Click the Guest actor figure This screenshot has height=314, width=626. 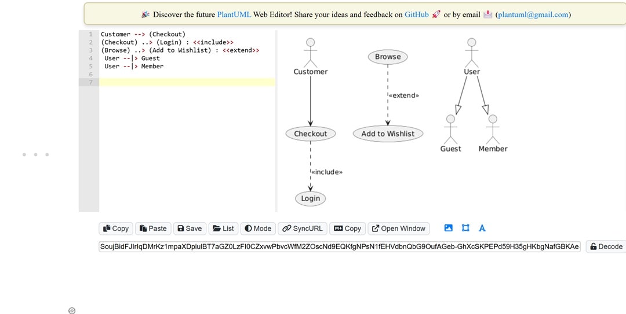coord(451,134)
